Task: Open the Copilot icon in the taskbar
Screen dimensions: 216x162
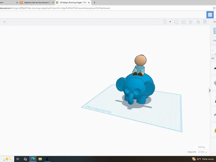Action: (x=25, y=159)
